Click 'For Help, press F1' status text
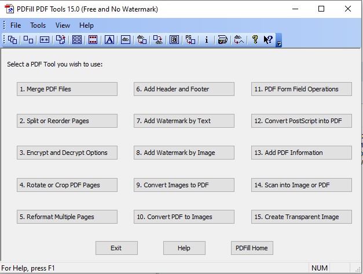The image size is (363, 274). [x=28, y=268]
